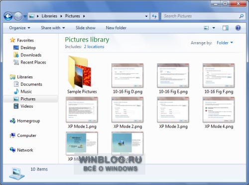Open Computer in navigation pane
This screenshot has width=249, height=185.
coord(26,135)
